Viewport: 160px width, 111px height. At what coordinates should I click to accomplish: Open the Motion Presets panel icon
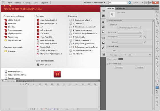tap(103, 47)
